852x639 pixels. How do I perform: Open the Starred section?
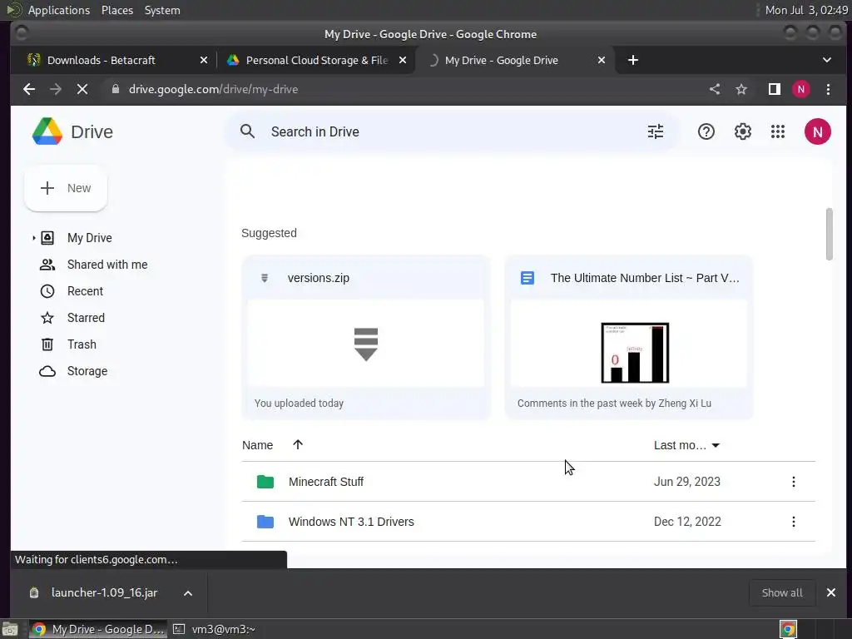click(x=86, y=318)
